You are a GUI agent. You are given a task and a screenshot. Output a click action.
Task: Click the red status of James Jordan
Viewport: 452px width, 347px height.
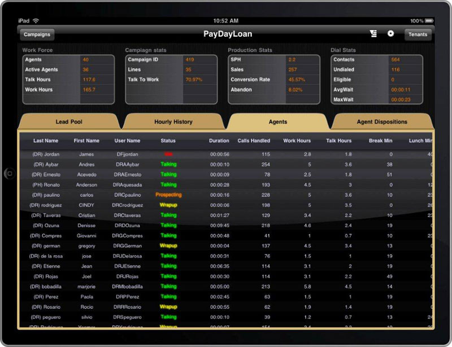(x=168, y=155)
